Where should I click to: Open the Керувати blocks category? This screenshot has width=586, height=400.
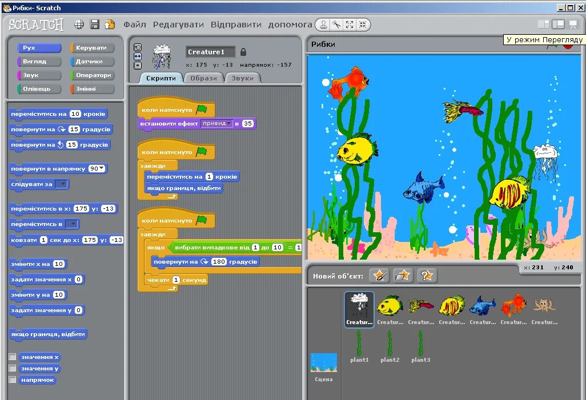pos(92,48)
